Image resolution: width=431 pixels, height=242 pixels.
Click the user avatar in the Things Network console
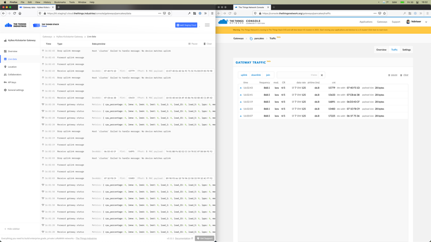(x=408, y=22)
